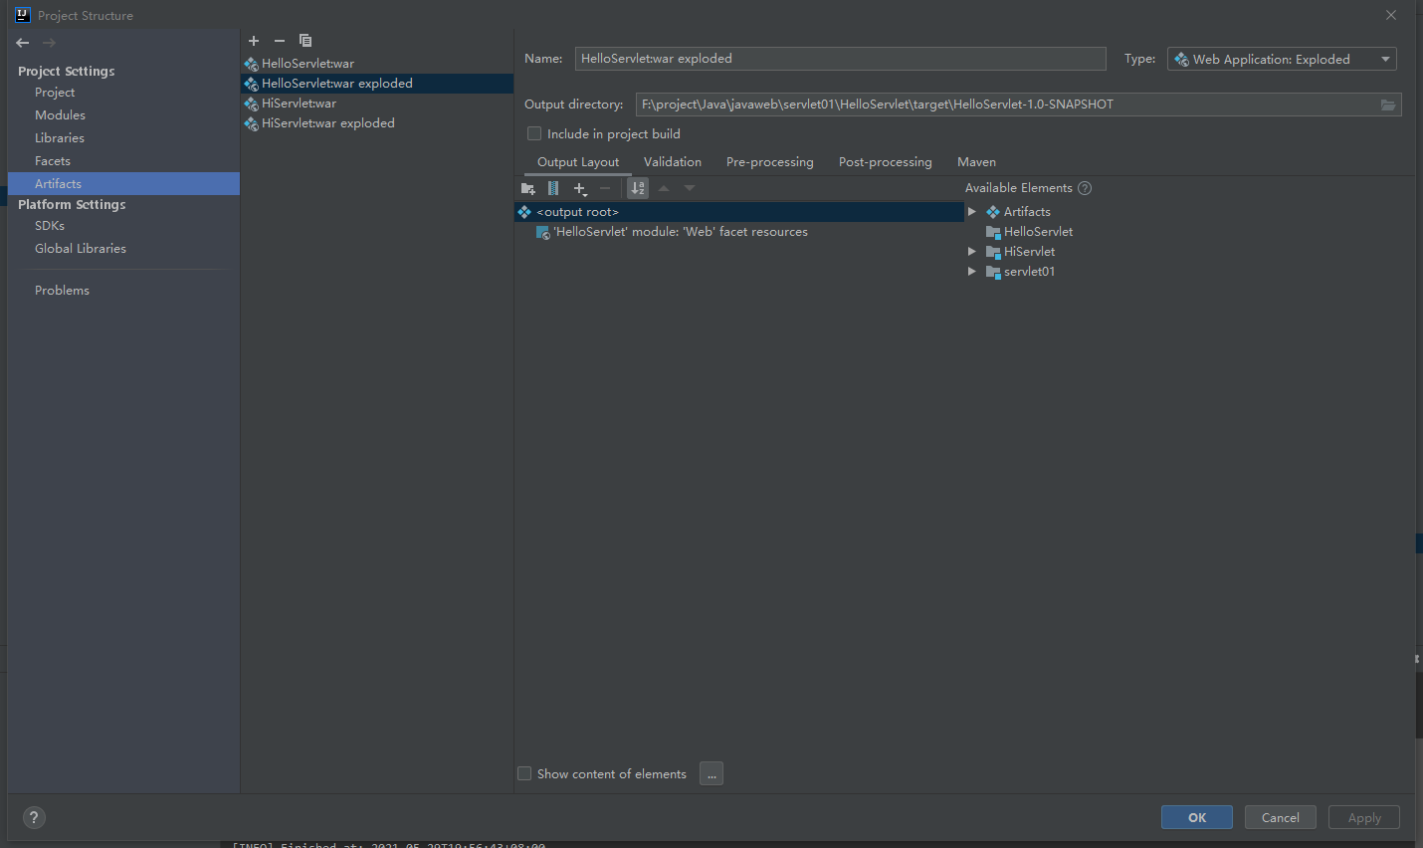
Task: Remove element from output layout
Action: point(605,188)
